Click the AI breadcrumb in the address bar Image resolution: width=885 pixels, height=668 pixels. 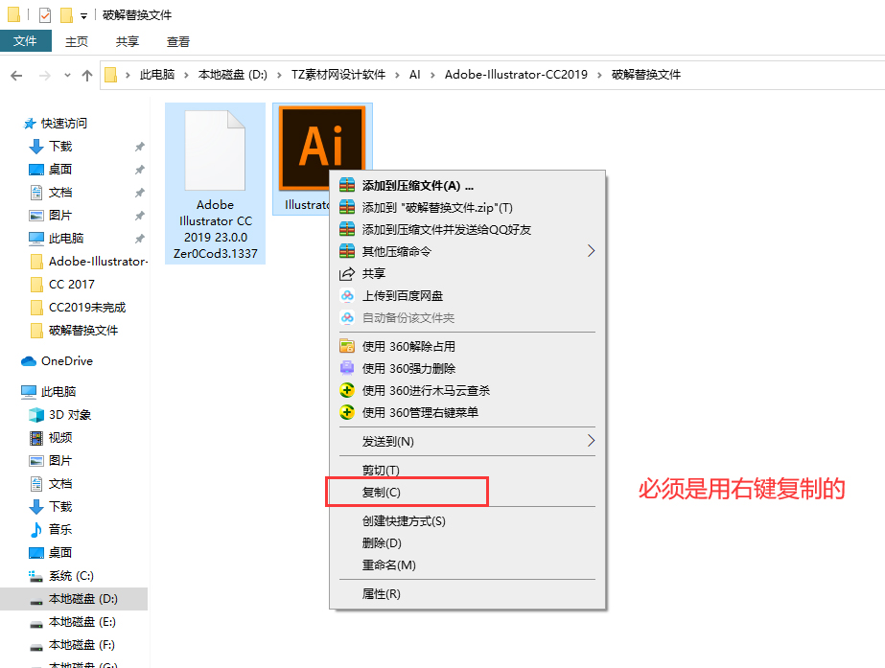pos(415,75)
